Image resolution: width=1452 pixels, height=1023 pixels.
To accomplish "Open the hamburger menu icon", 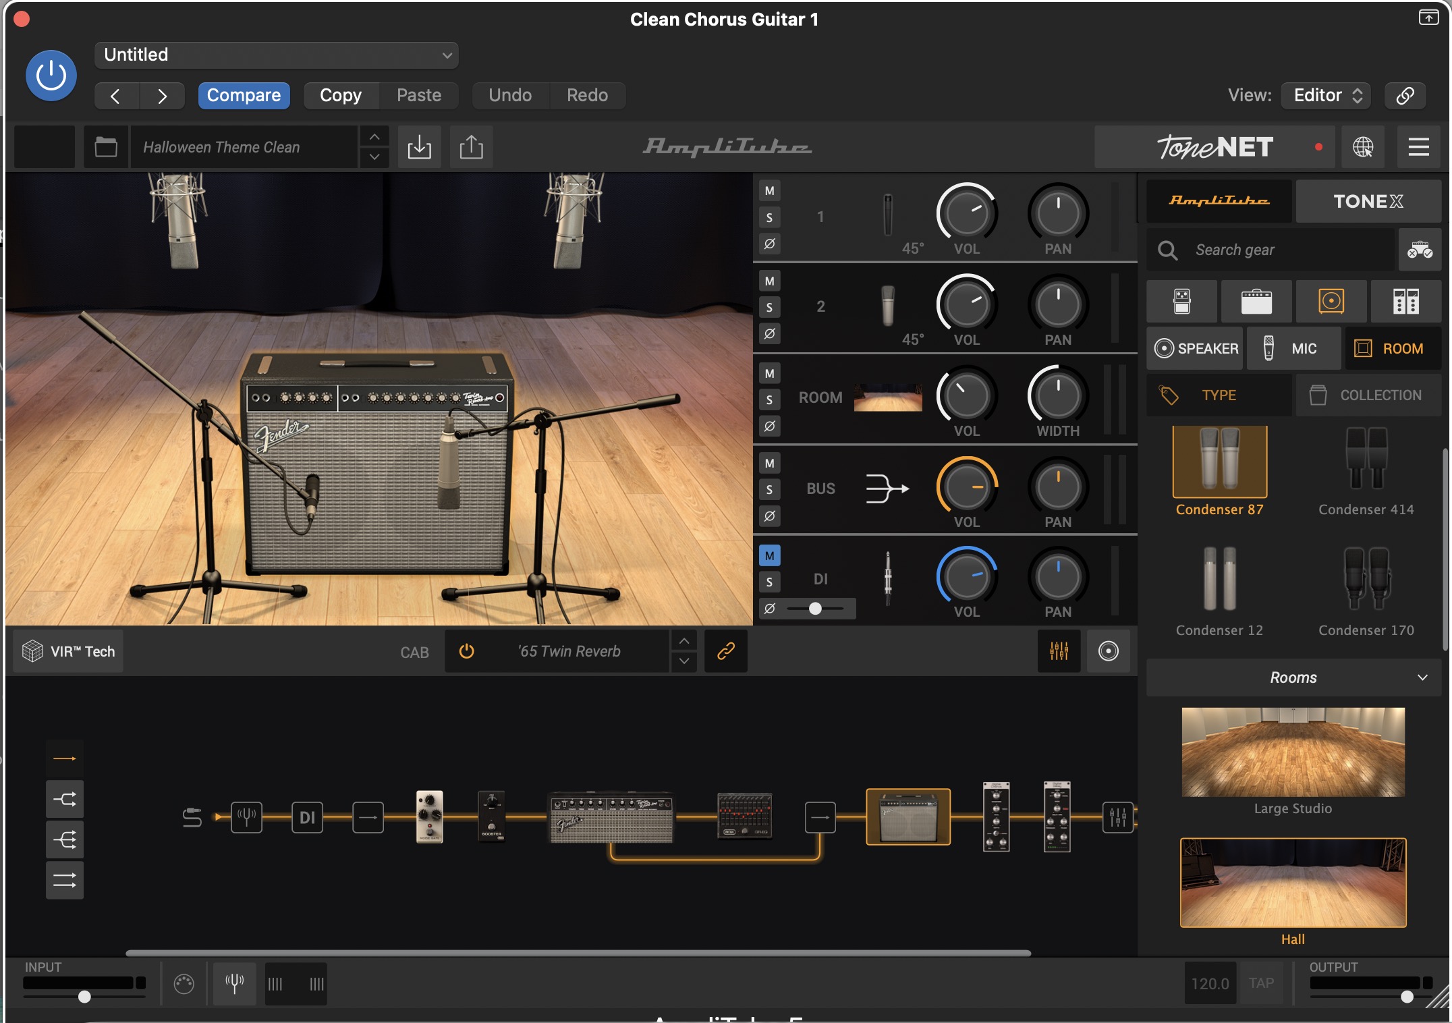I will [x=1418, y=146].
